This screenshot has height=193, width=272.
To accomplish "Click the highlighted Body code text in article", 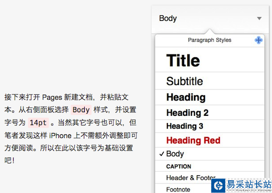I will tap(81, 110).
